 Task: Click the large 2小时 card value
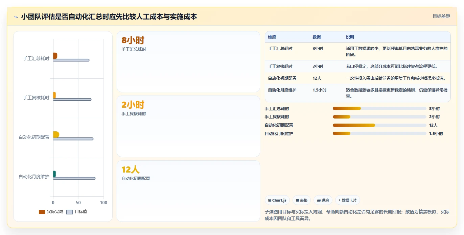click(x=133, y=105)
